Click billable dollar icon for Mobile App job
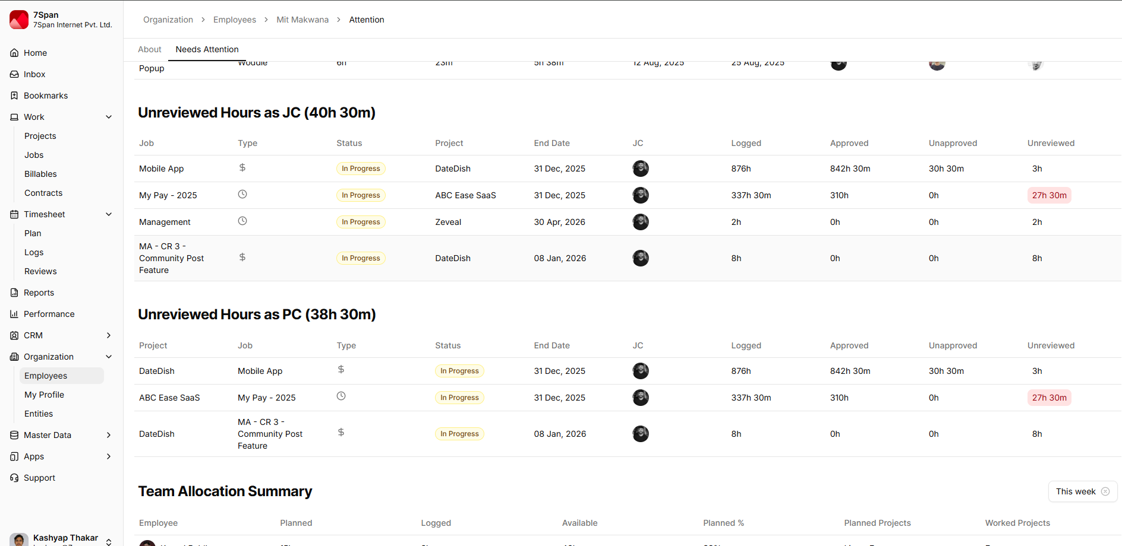 242,168
